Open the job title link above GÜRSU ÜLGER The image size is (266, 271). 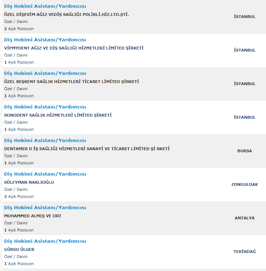tap(45, 241)
